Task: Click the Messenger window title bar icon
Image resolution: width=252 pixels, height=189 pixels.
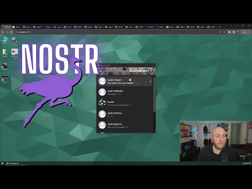Action: coord(98,65)
